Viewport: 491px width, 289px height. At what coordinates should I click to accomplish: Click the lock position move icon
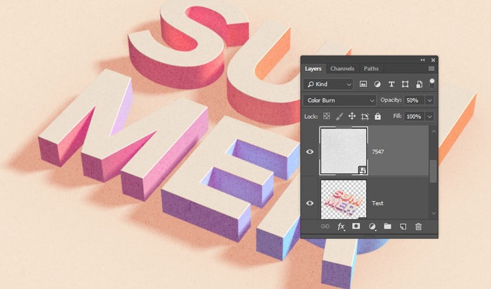352,116
